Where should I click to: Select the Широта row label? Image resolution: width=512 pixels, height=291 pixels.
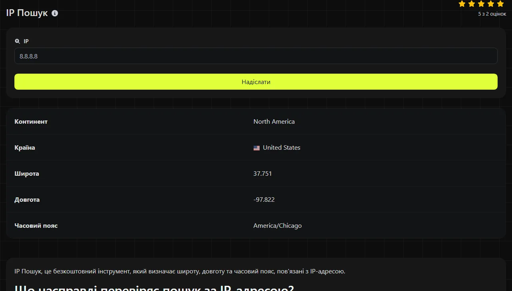(27, 174)
